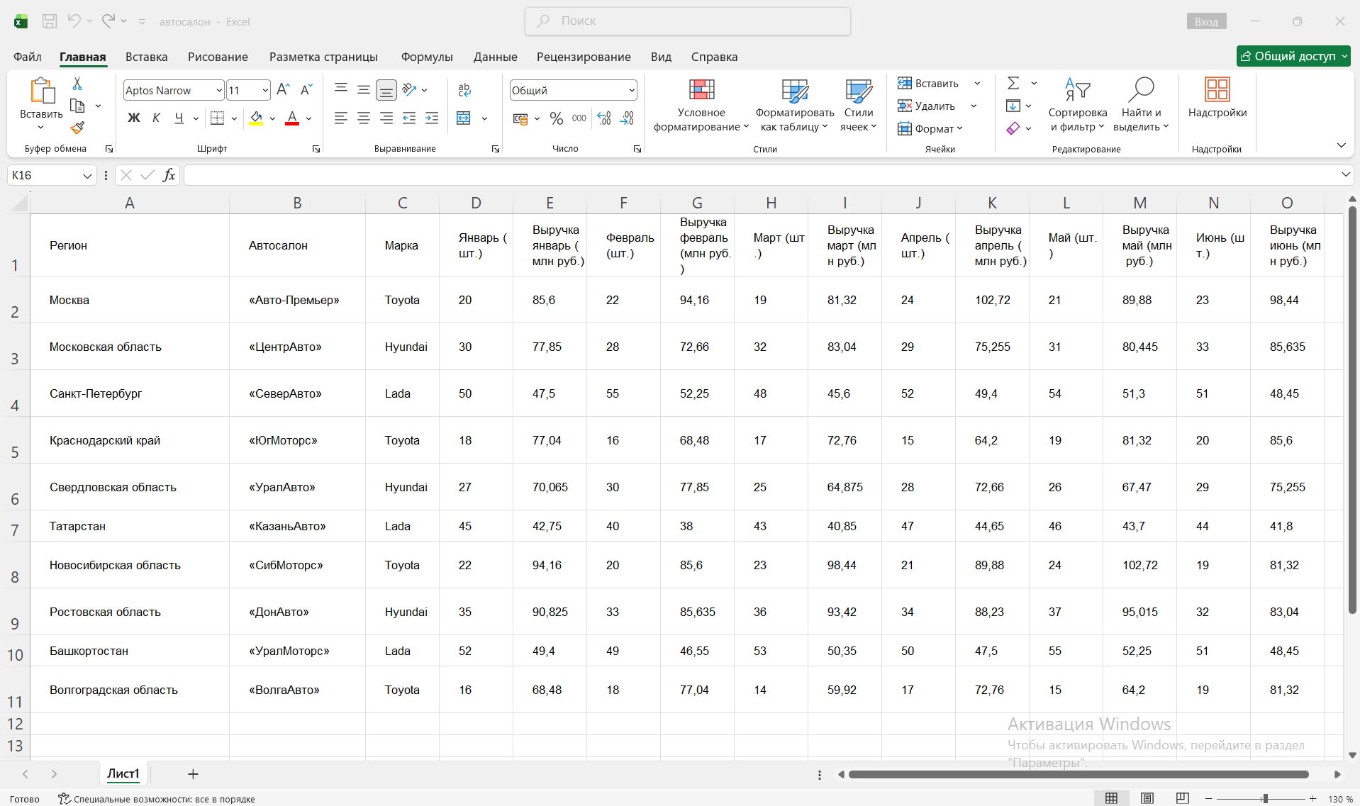The width and height of the screenshot is (1360, 806).
Task: Click the AutoSum sigma icon
Action: click(x=1013, y=83)
